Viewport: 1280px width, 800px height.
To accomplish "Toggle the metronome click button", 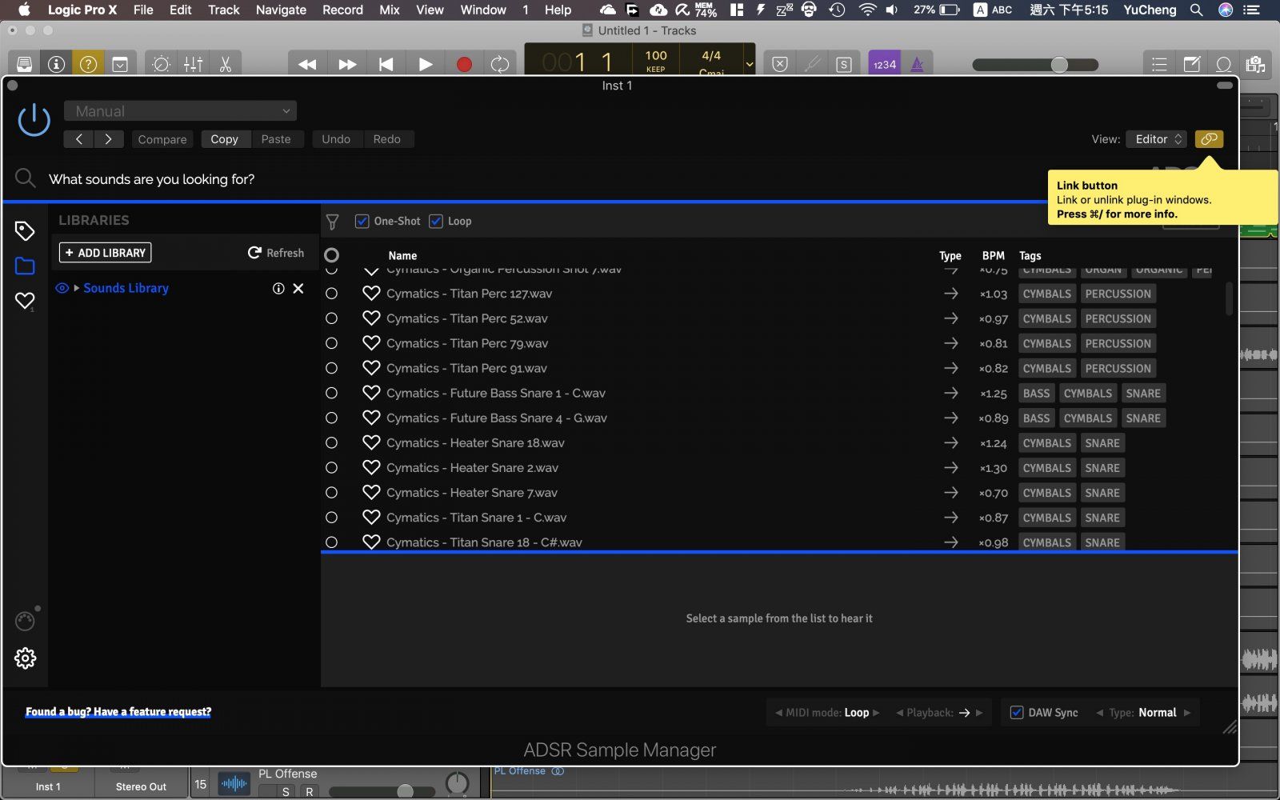I will (x=918, y=64).
